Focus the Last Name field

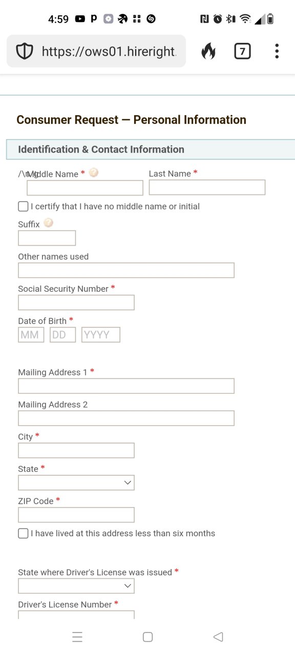point(207,187)
